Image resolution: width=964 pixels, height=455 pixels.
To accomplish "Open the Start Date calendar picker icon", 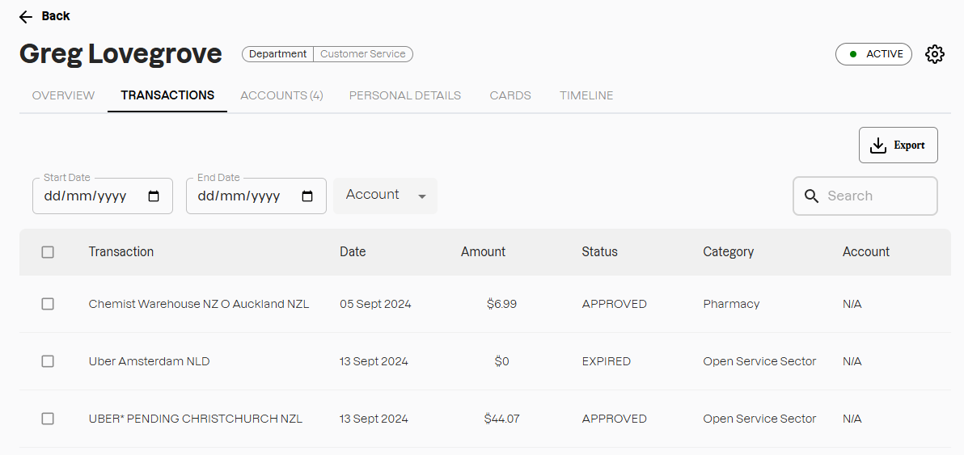I will coord(154,196).
